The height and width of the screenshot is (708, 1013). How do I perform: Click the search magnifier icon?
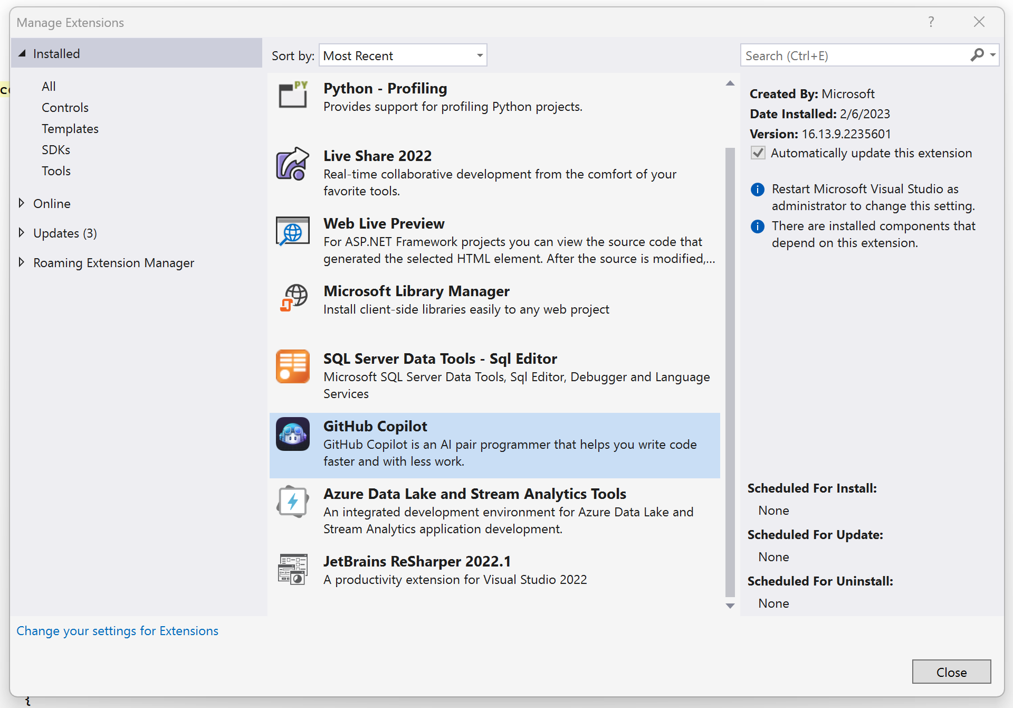pyautogui.click(x=977, y=55)
